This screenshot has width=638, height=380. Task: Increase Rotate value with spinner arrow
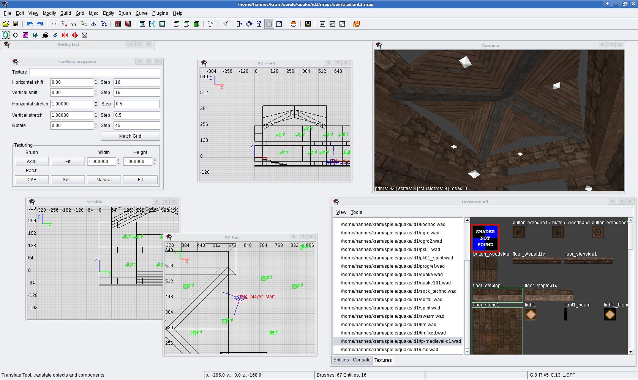pos(96,124)
